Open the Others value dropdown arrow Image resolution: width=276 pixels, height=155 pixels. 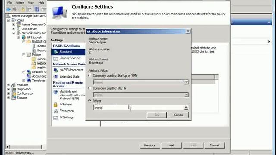pos(186,107)
